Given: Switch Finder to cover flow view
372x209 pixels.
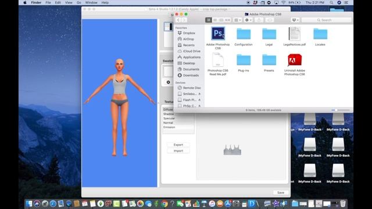Looking at the screenshot, I should pos(227,20).
